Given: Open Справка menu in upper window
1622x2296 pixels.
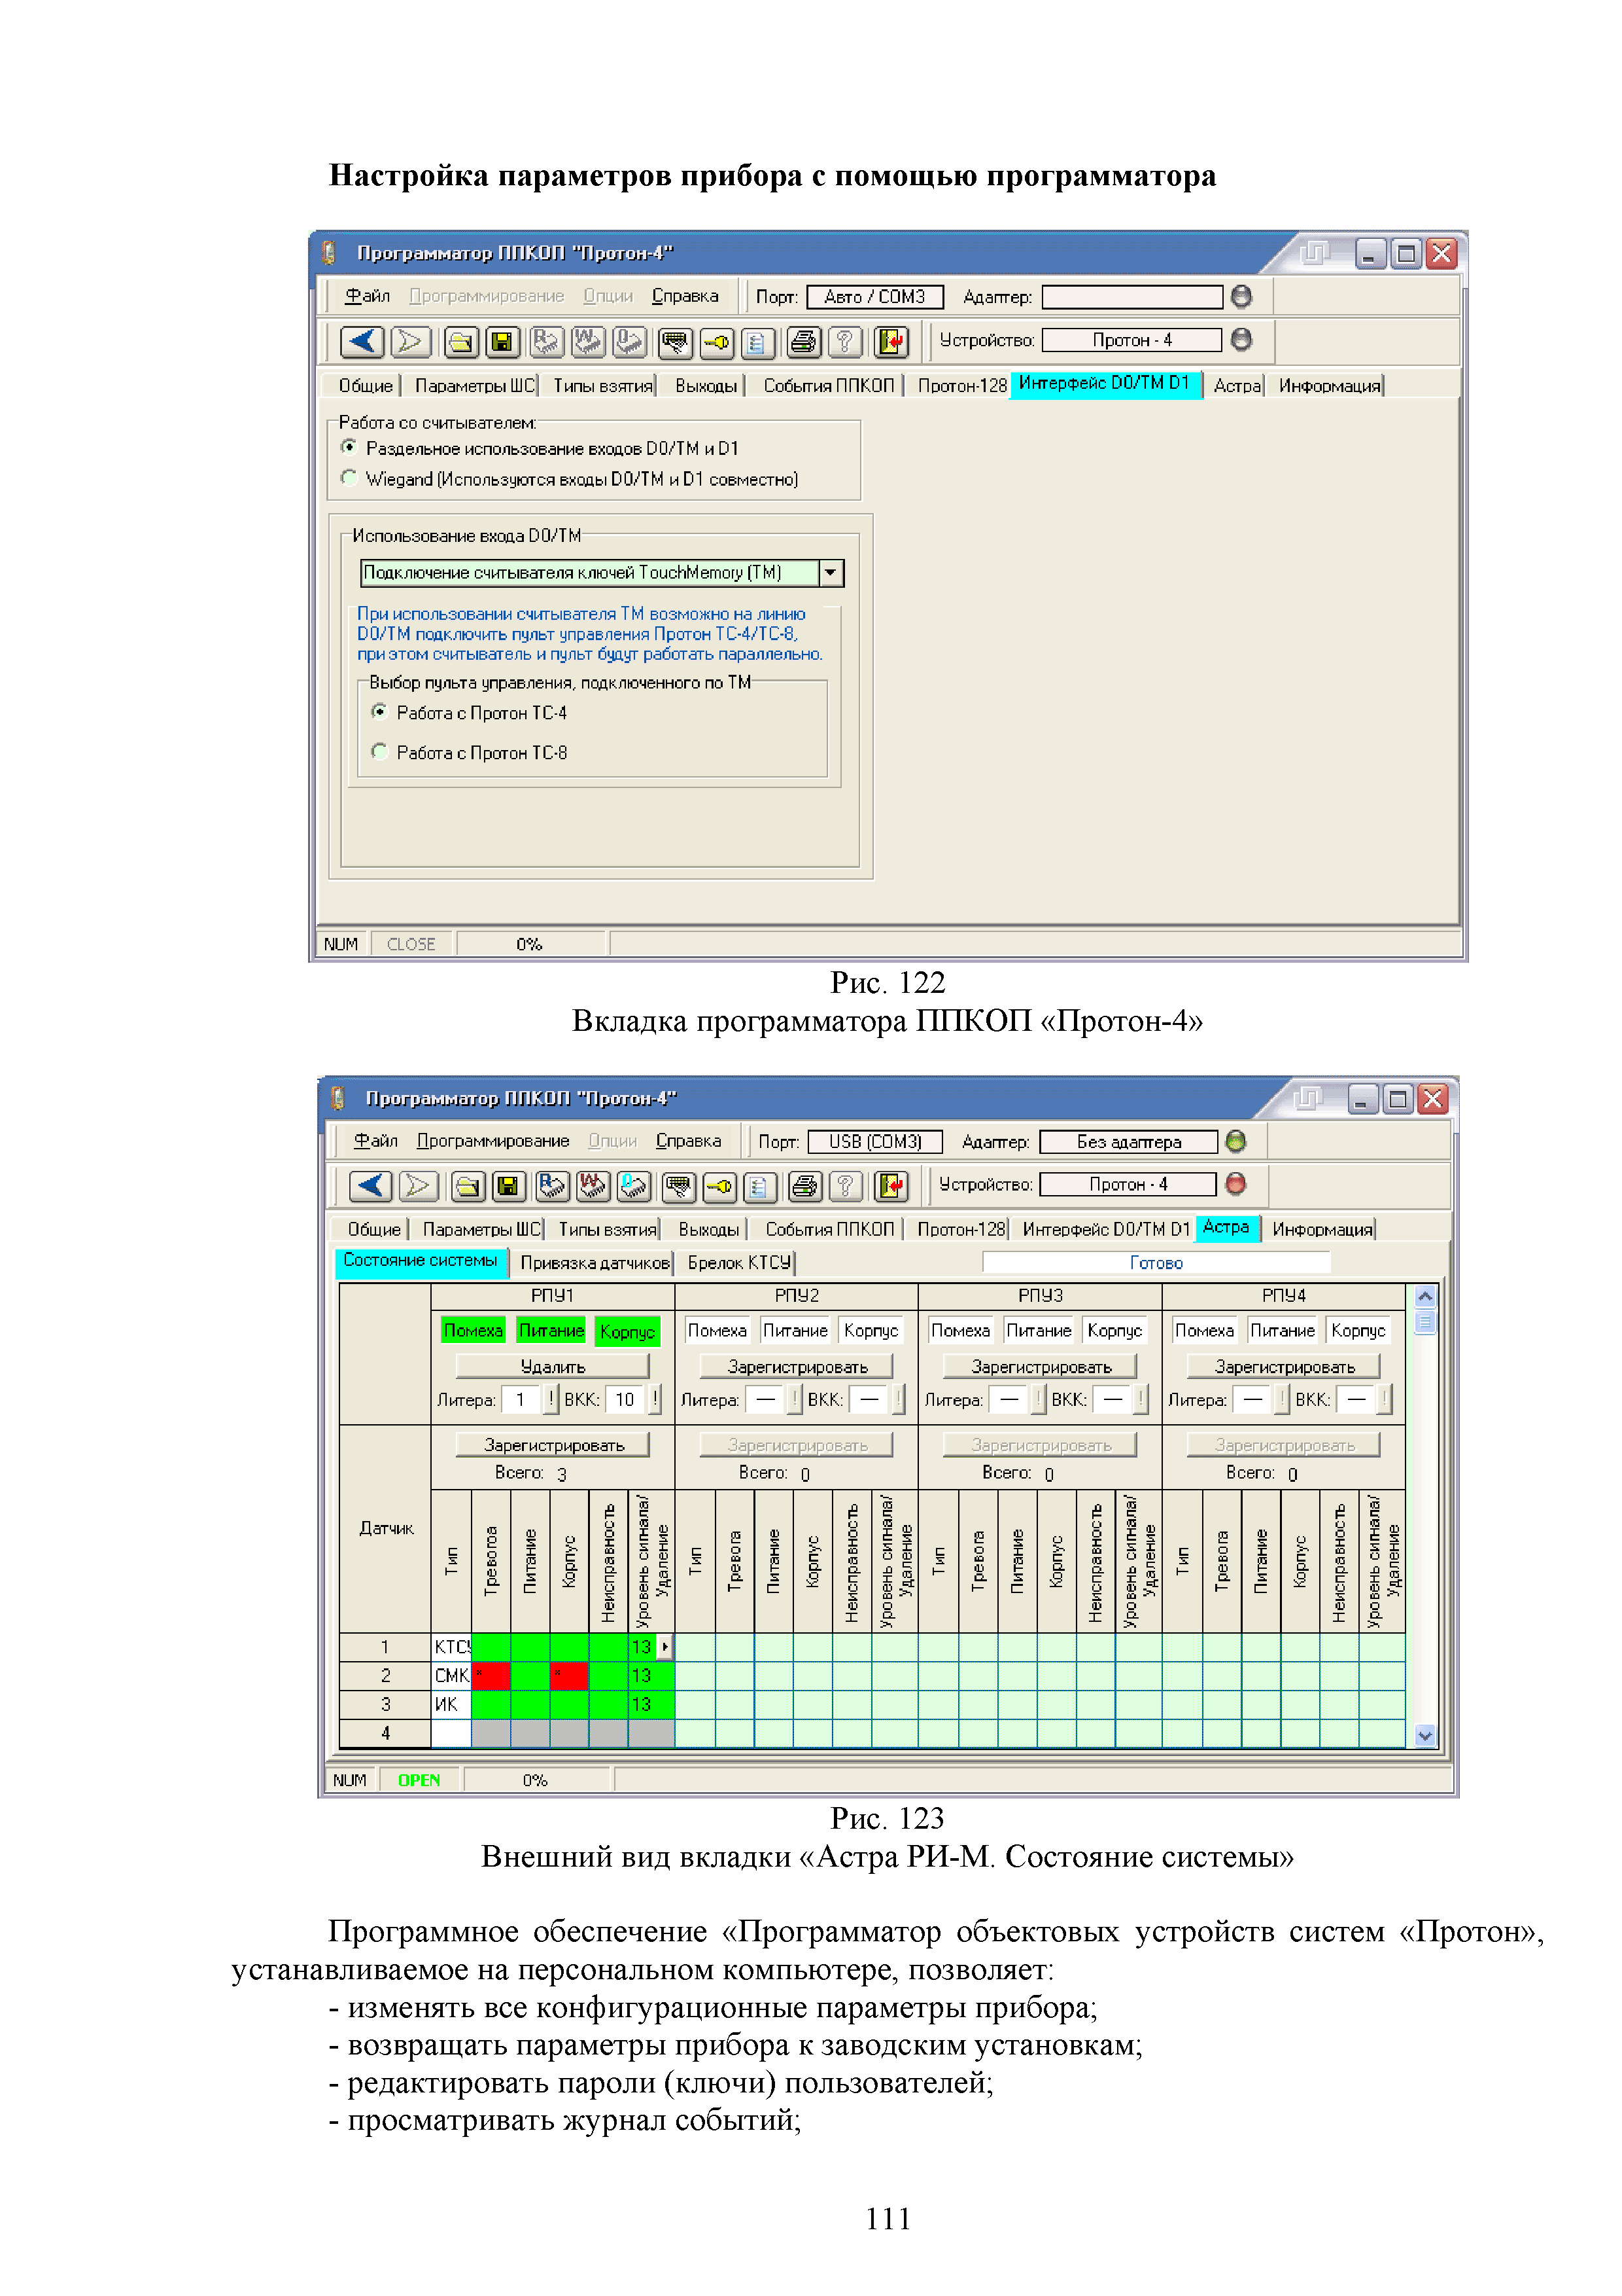Looking at the screenshot, I should tap(685, 296).
